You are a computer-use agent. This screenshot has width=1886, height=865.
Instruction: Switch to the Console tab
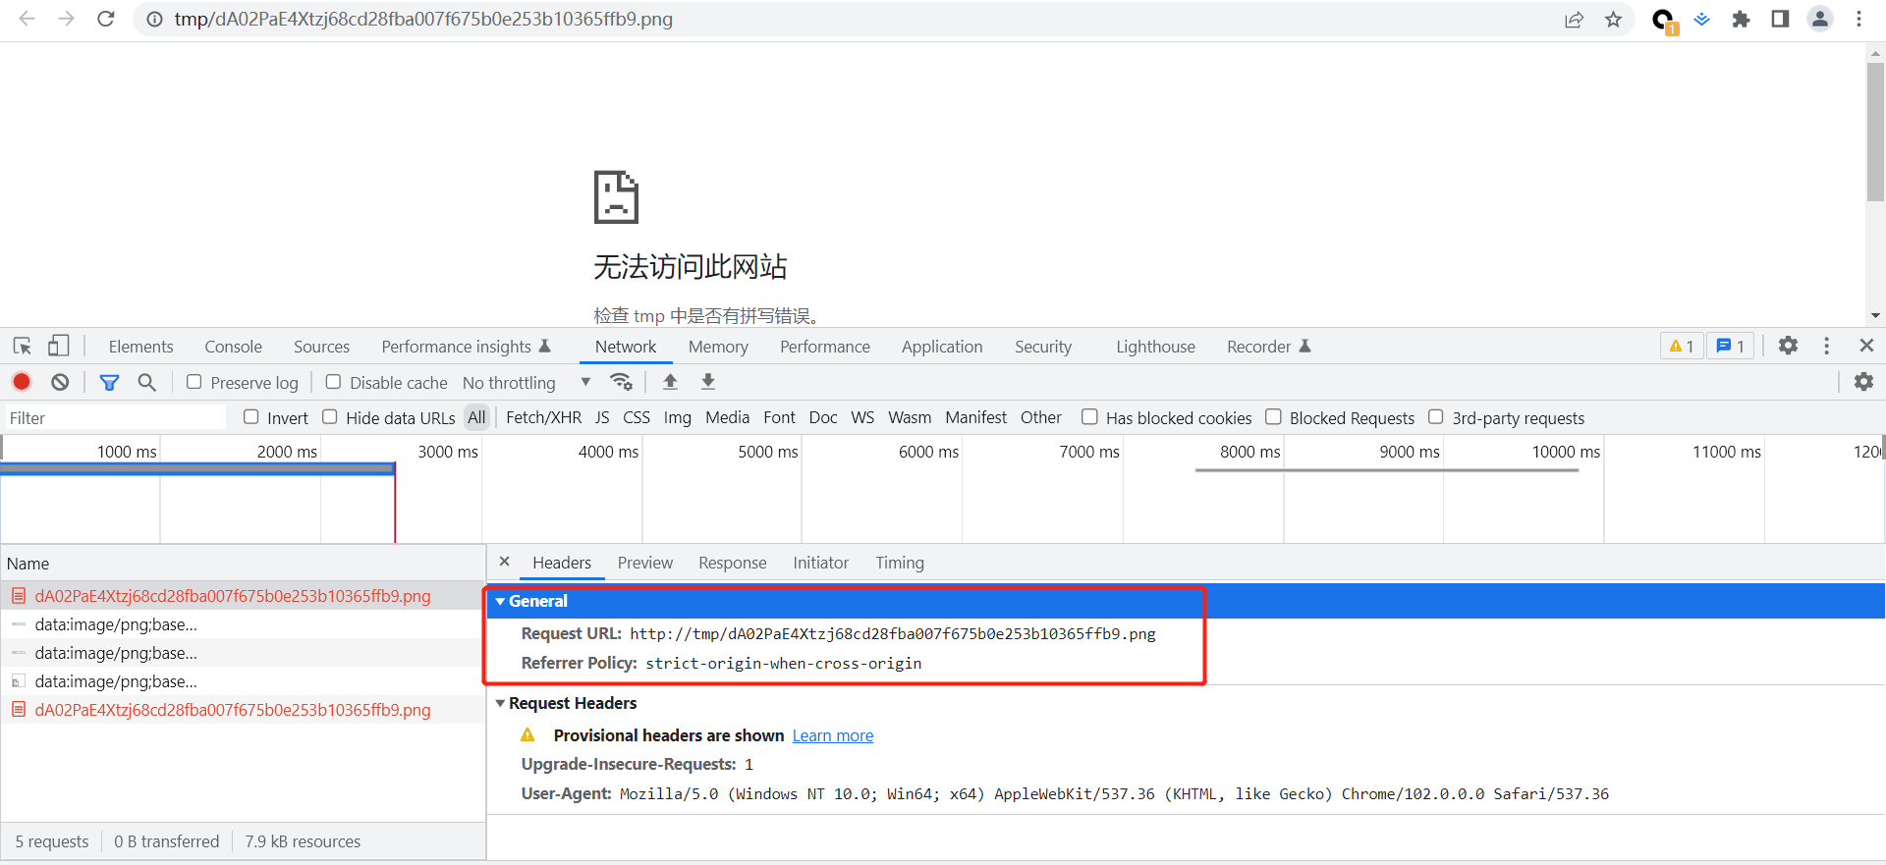tap(233, 347)
